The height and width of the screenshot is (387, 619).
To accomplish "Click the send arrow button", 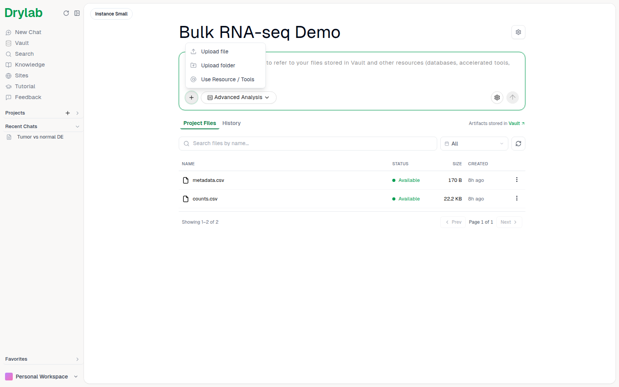I will 513,98.
